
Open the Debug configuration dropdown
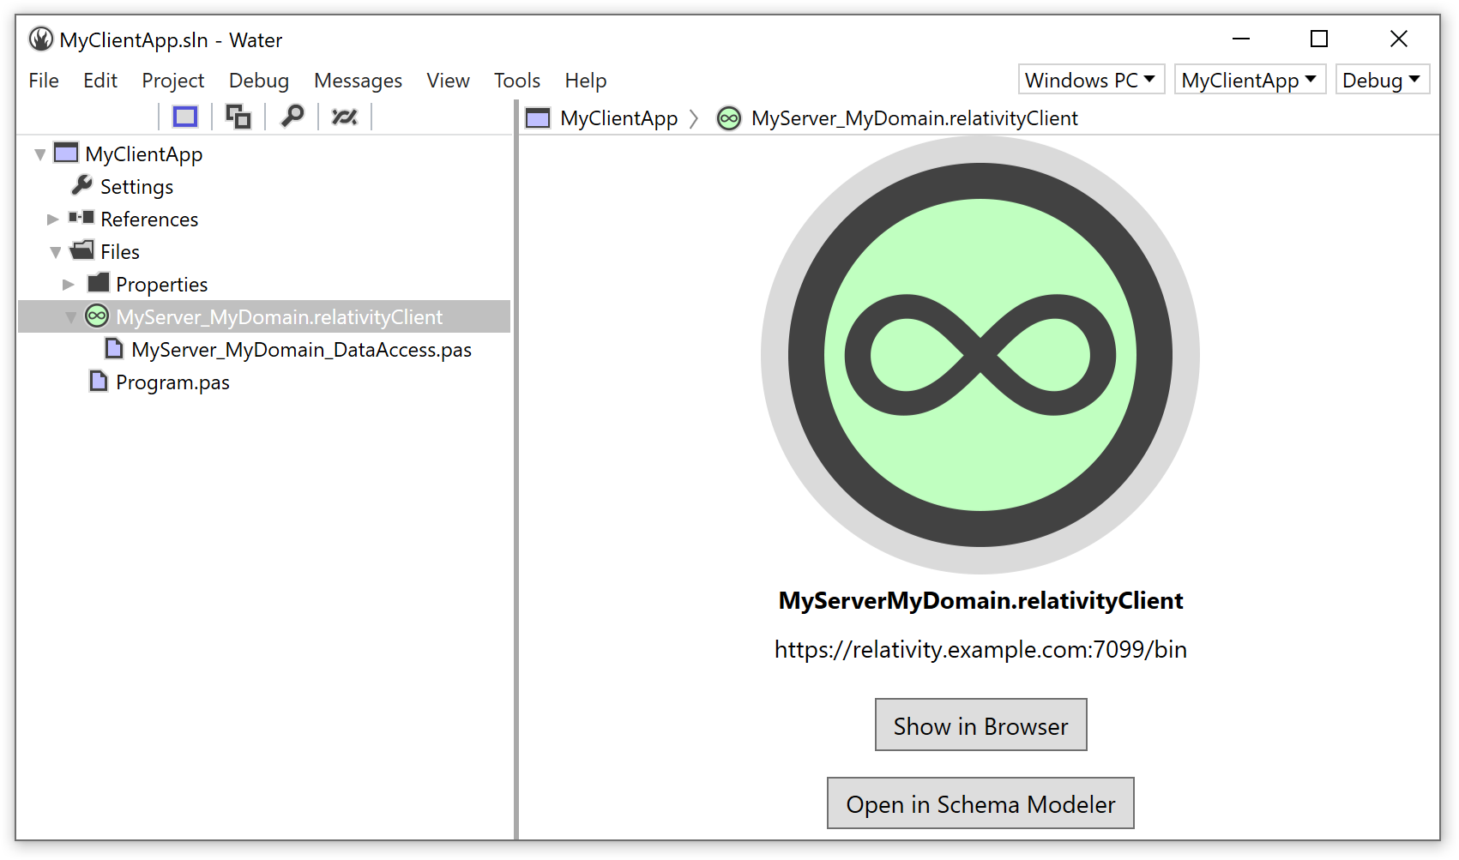coord(1382,80)
